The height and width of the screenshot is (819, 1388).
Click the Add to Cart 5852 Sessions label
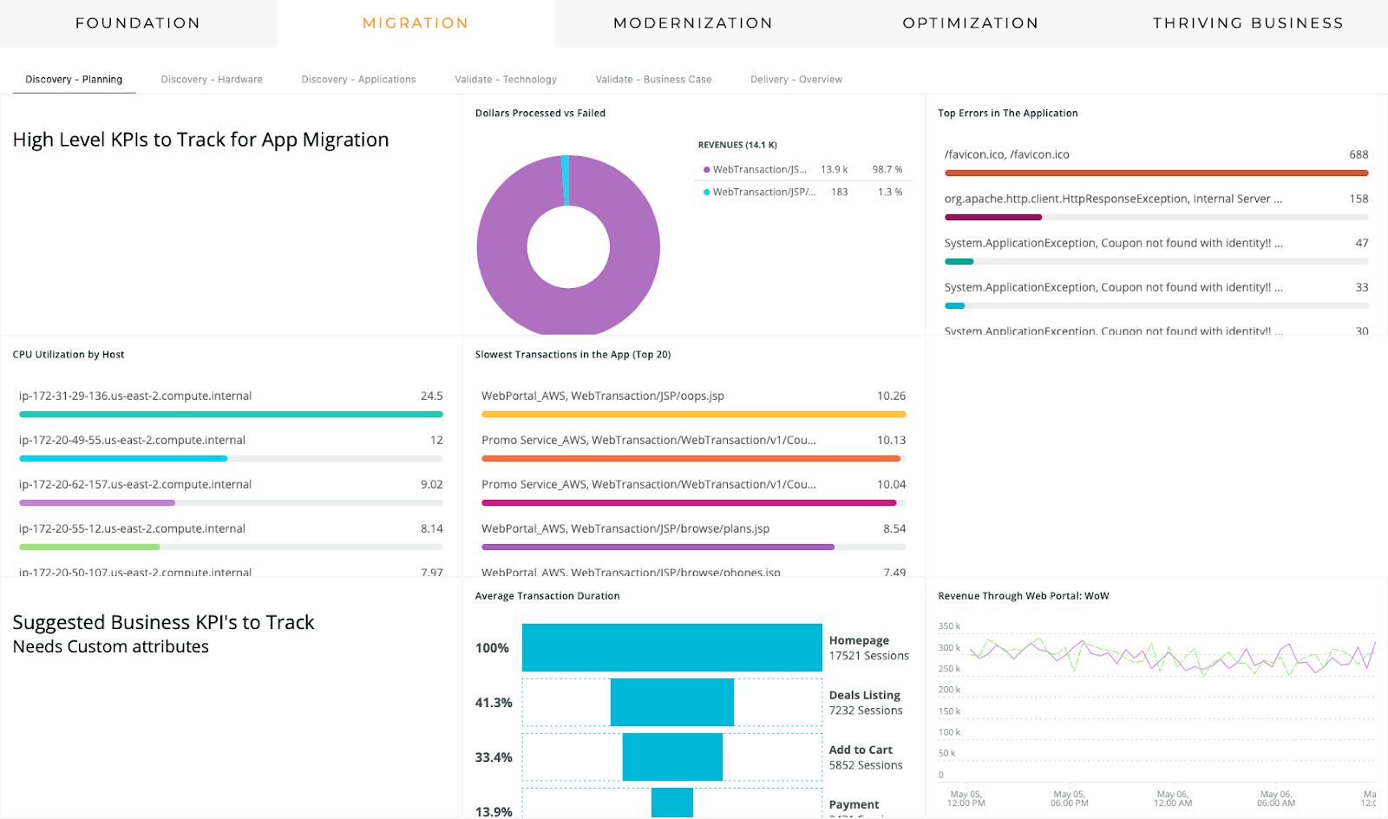pyautogui.click(x=866, y=757)
